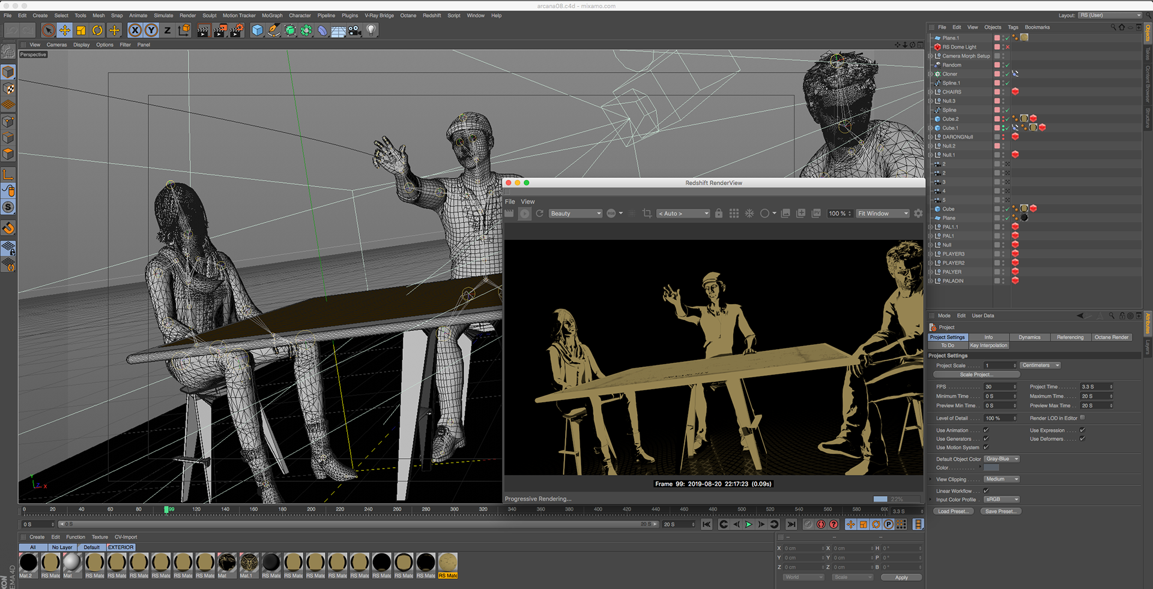1153x589 pixels.
Task: Open the Fit Window zoom dropdown
Action: click(882, 214)
